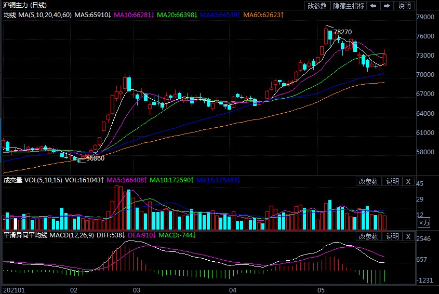The height and width of the screenshot is (294, 439).
Task: Click the 78270 high price marker
Action: (x=343, y=32)
